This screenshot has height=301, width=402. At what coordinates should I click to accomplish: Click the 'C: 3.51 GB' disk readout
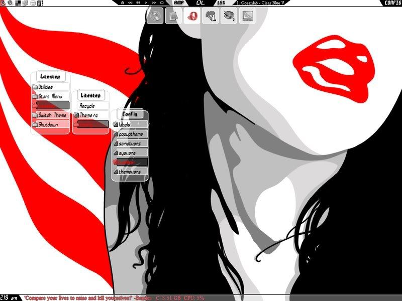(x=168, y=298)
